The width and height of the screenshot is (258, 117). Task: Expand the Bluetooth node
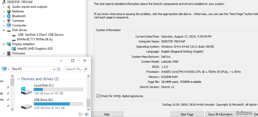[x=4, y=16]
